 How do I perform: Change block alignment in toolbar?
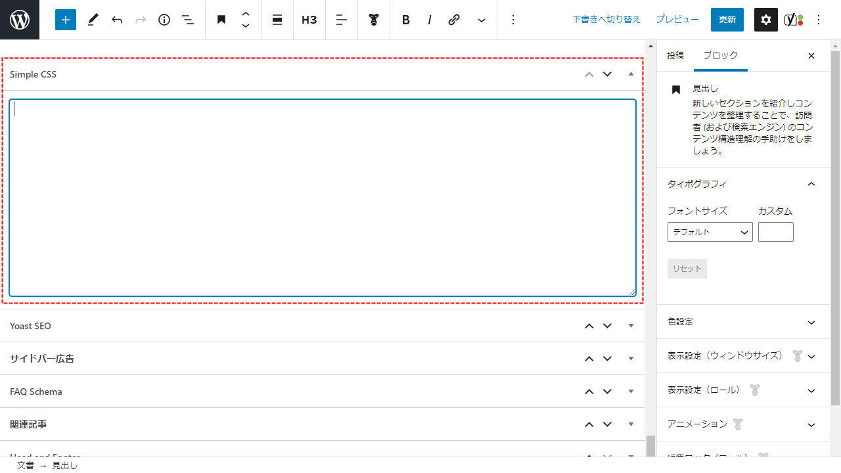[277, 20]
